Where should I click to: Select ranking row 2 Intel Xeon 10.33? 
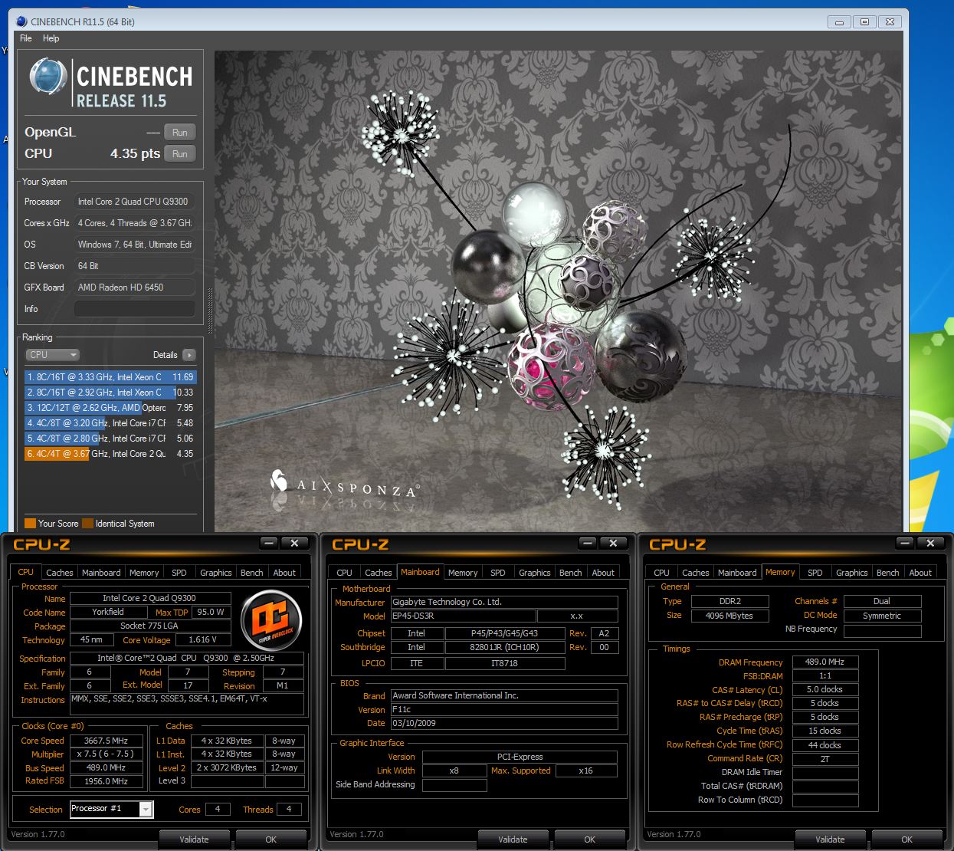point(110,393)
